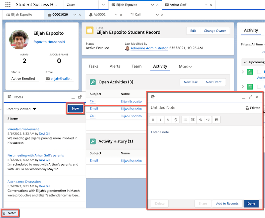Open the Elijah Espozito tab dropdown chevron
The image size is (265, 218).
coord(152,5)
